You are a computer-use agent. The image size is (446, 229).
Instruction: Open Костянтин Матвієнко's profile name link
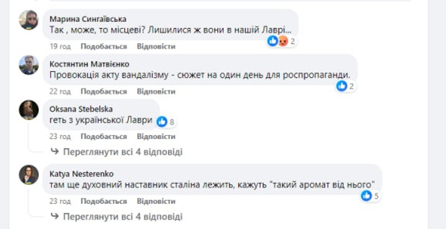89,64
